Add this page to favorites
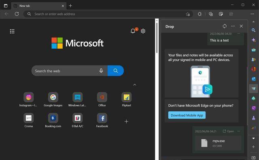 click(x=188, y=14)
